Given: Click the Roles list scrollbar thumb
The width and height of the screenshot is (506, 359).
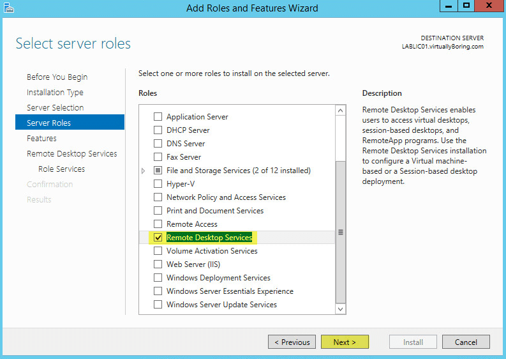Looking at the screenshot, I should point(341,232).
